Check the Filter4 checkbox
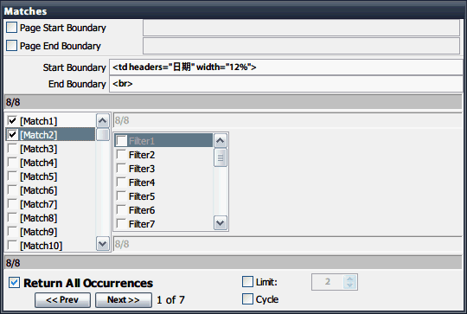This screenshot has height=314, width=467. 121,182
